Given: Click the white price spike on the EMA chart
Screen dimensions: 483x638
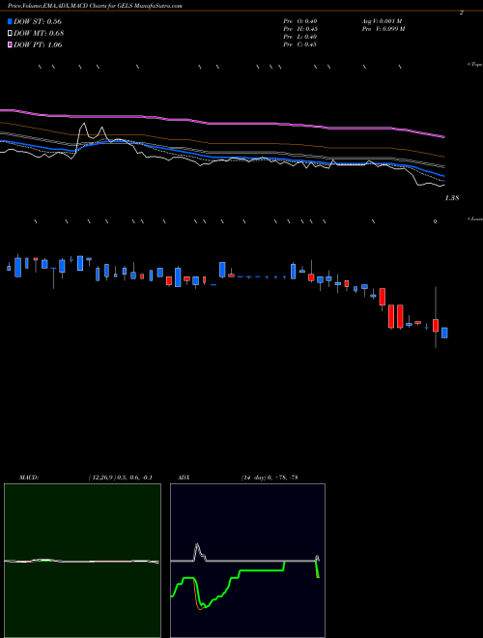Looking at the screenshot, I should tap(83, 130).
